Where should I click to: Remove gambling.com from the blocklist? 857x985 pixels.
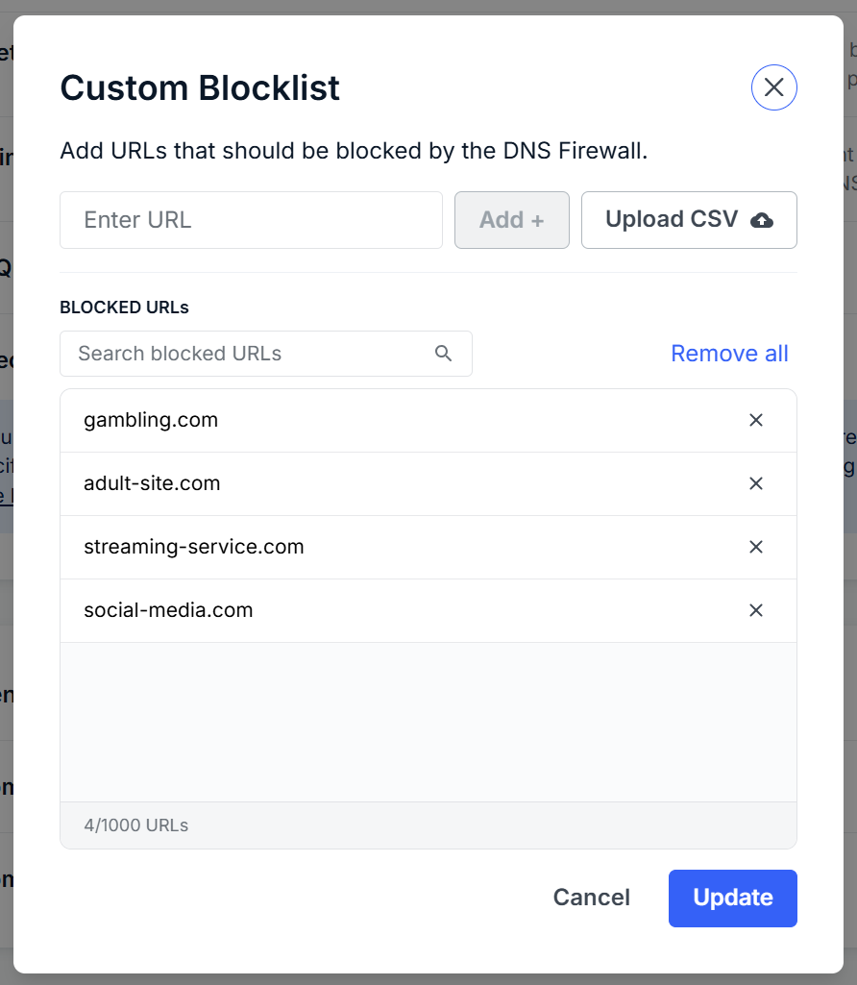755,420
